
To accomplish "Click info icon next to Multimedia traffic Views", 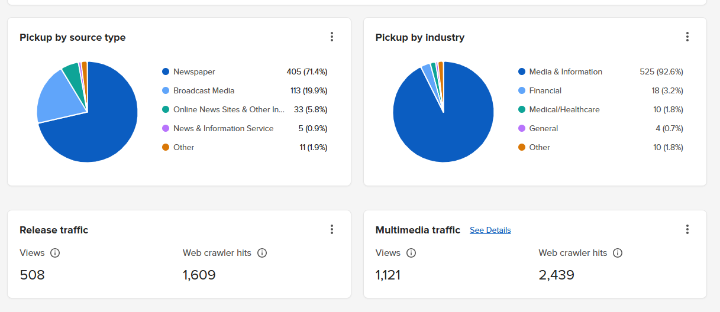I will click(411, 253).
